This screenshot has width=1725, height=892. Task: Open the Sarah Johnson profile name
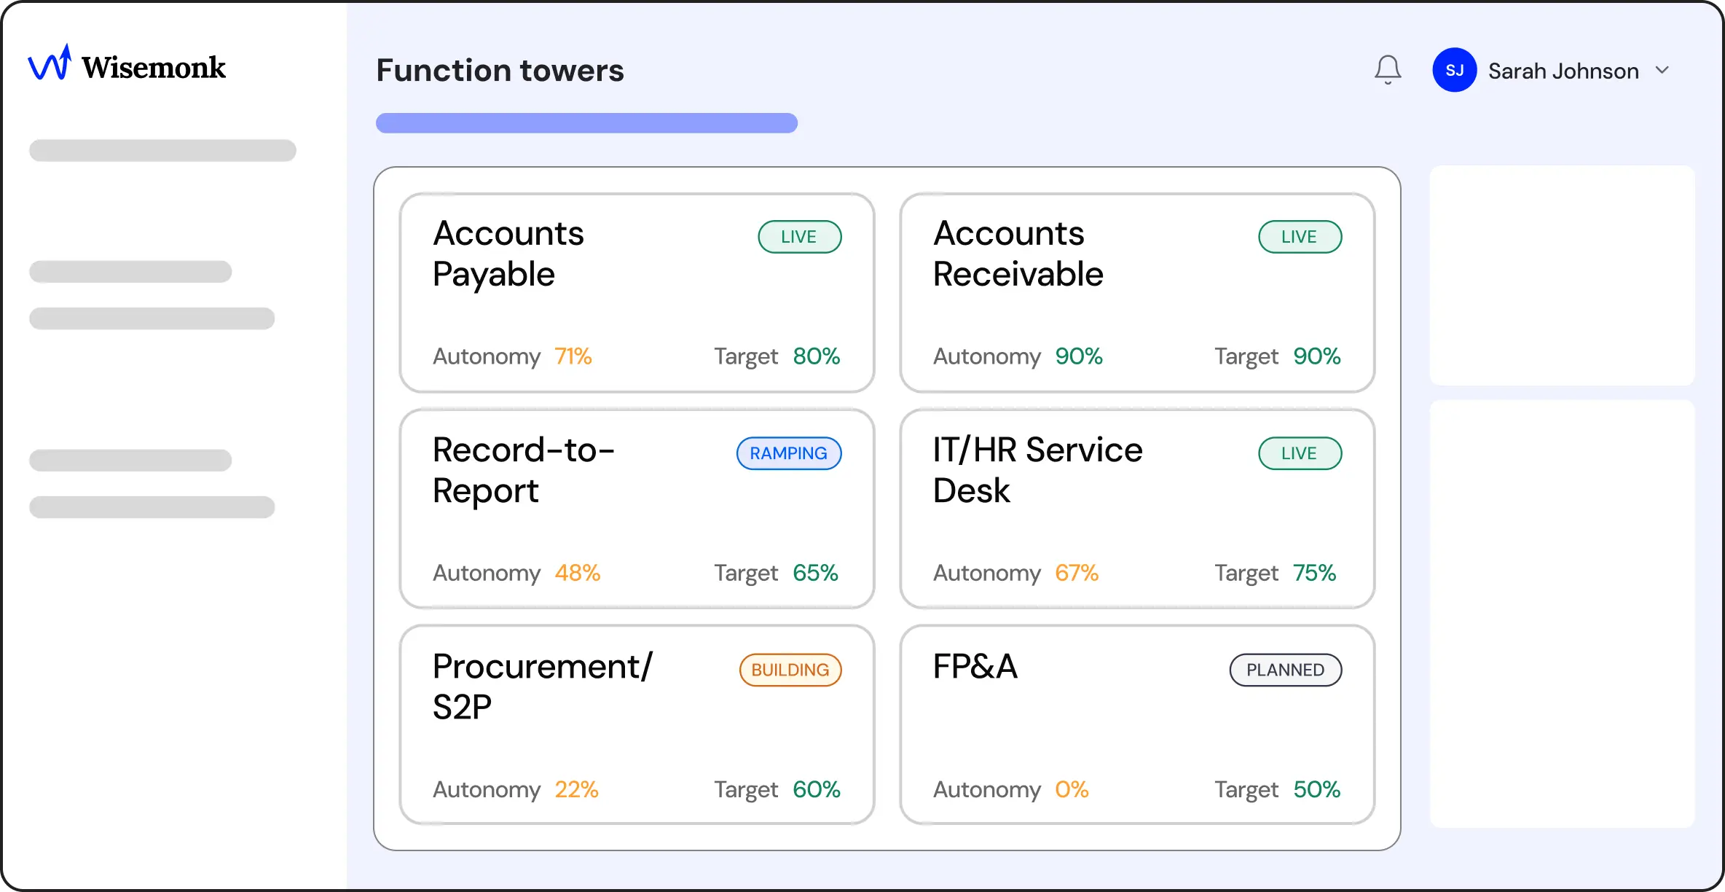coord(1563,71)
